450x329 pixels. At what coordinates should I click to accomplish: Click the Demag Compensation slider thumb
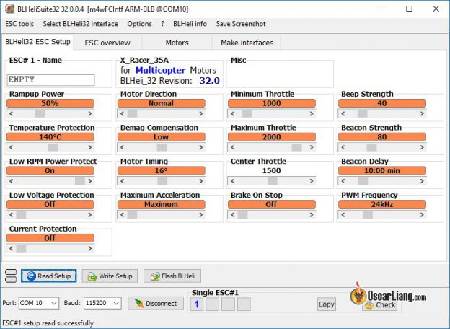162,147
